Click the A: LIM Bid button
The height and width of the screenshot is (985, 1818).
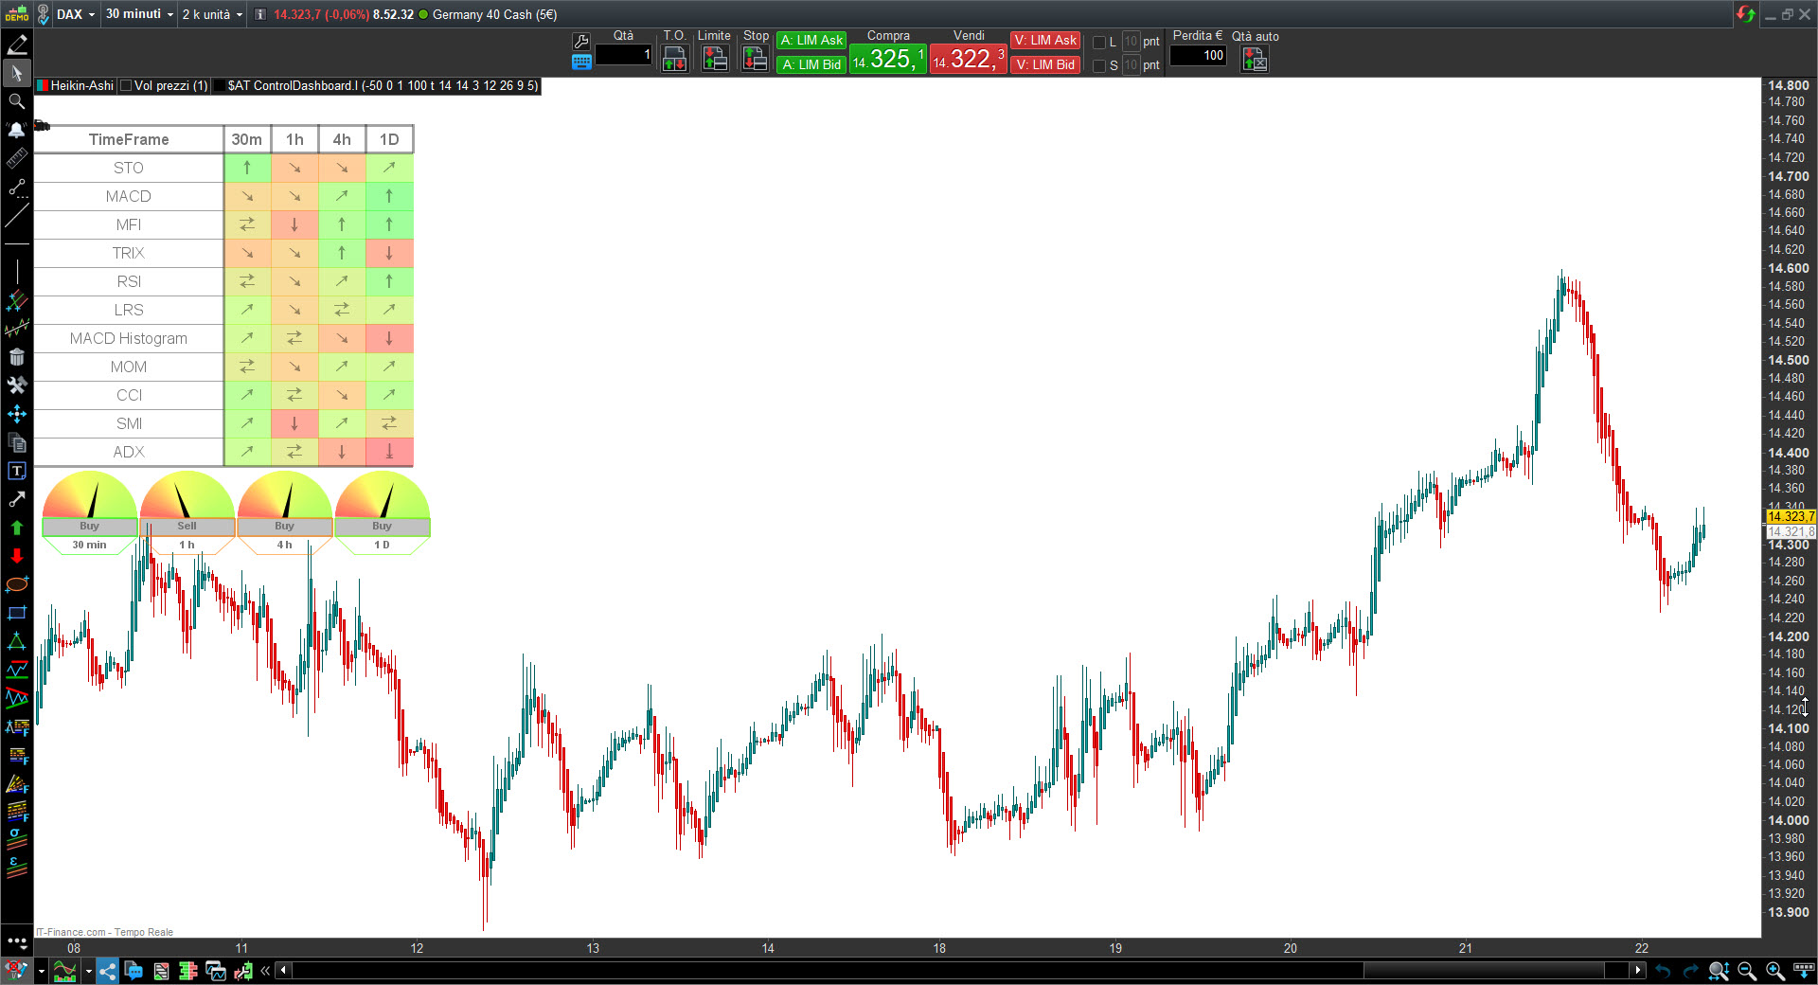coord(811,64)
